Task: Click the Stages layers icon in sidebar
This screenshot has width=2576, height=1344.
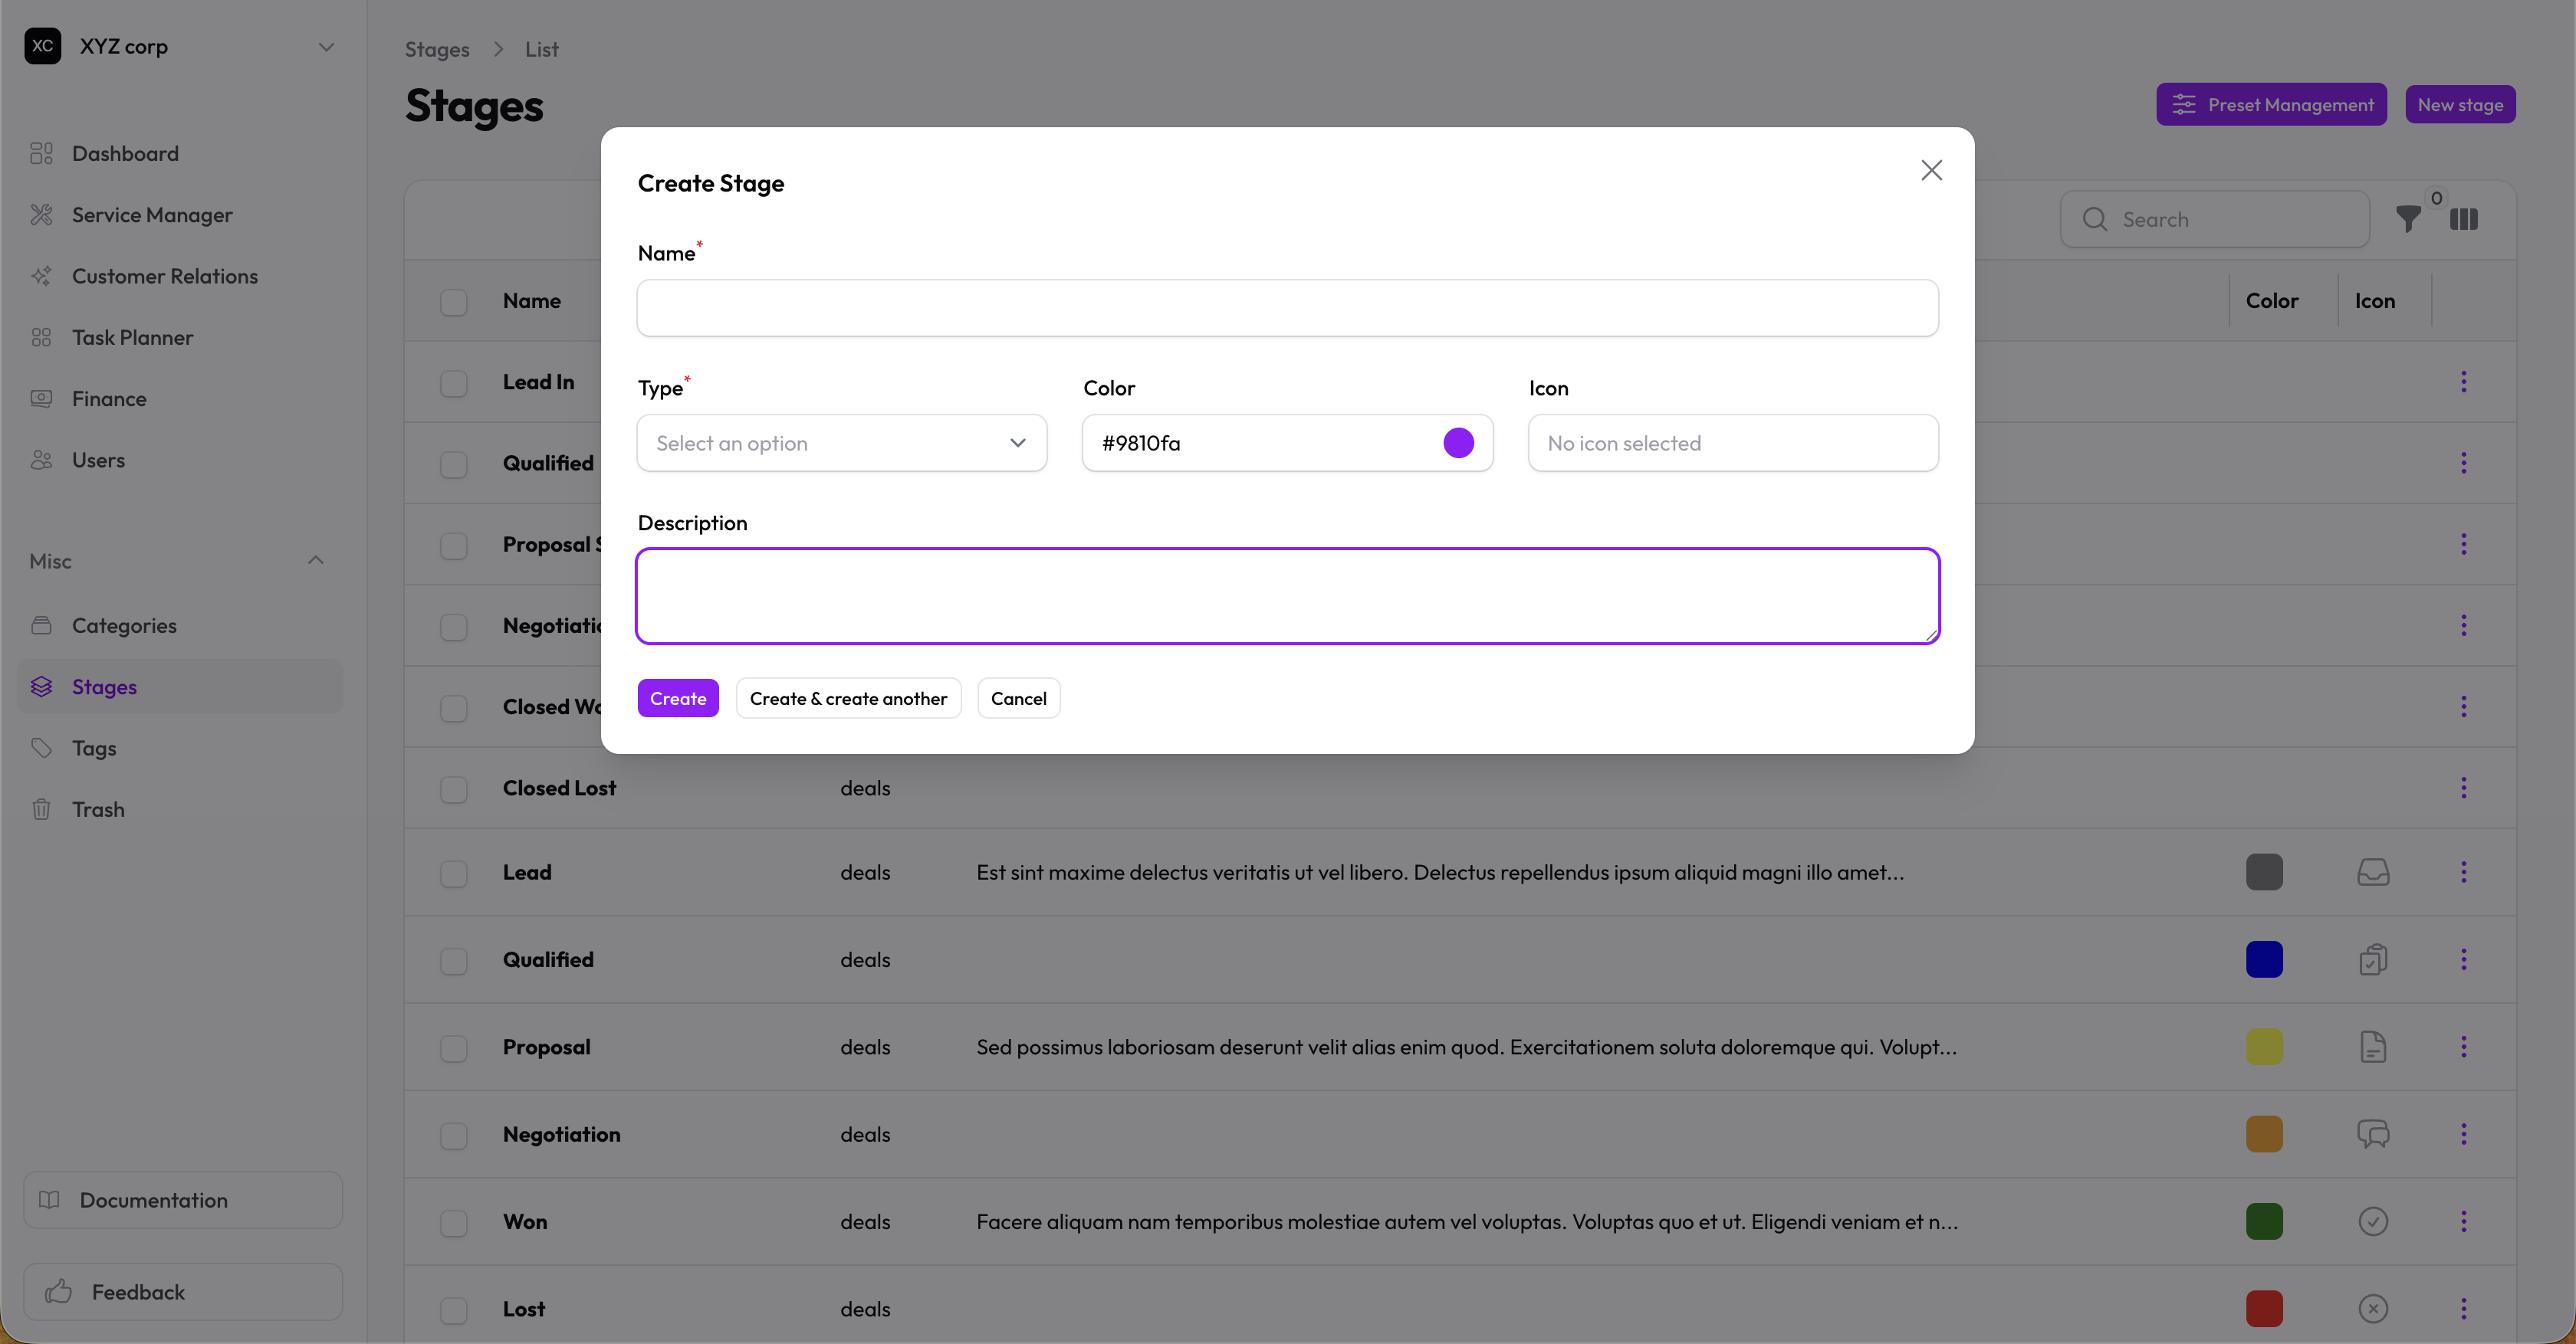Action: pos(41,687)
